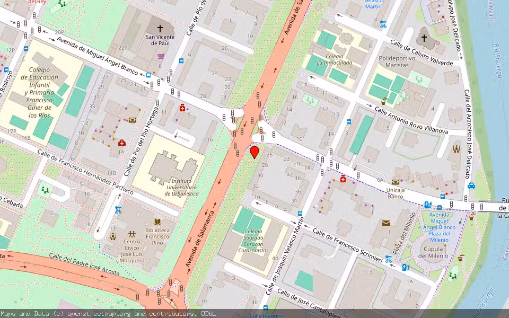Select the pink shopping cart supermarket icon
This screenshot has width=509, height=318.
(x=160, y=57)
